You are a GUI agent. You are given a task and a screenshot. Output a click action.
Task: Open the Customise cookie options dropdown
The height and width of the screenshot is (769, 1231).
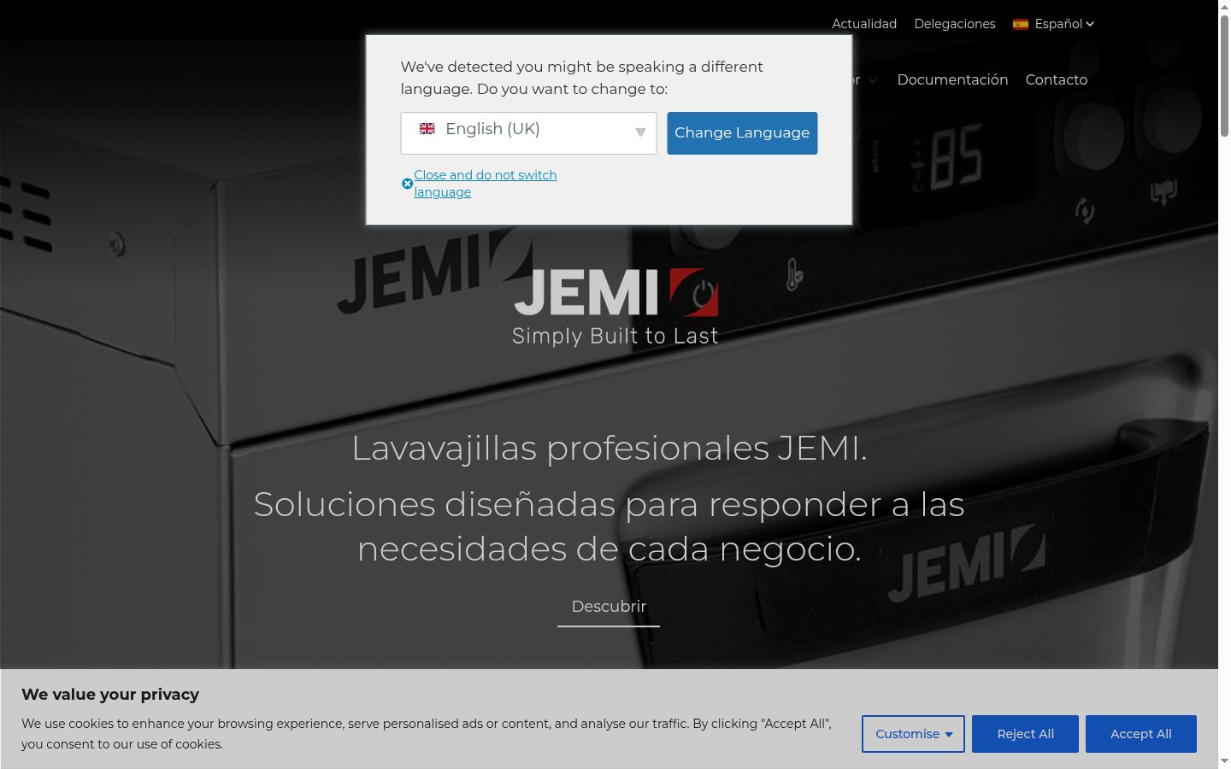(913, 734)
